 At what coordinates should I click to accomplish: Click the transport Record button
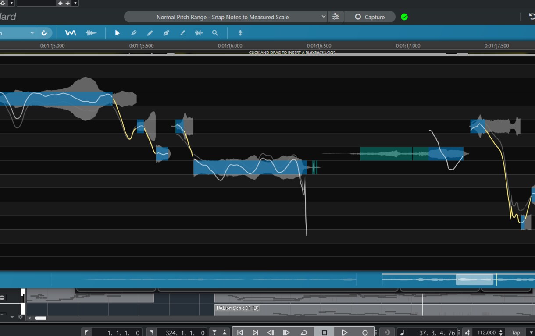point(364,332)
